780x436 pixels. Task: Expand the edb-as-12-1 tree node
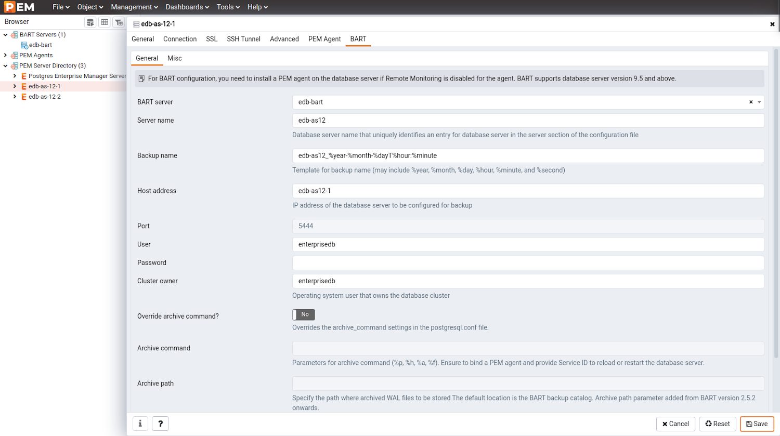point(15,87)
